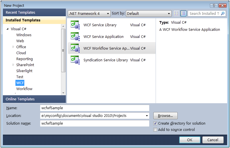230x148 pixels.
Task: Select the Test template category
Action: coord(20,77)
